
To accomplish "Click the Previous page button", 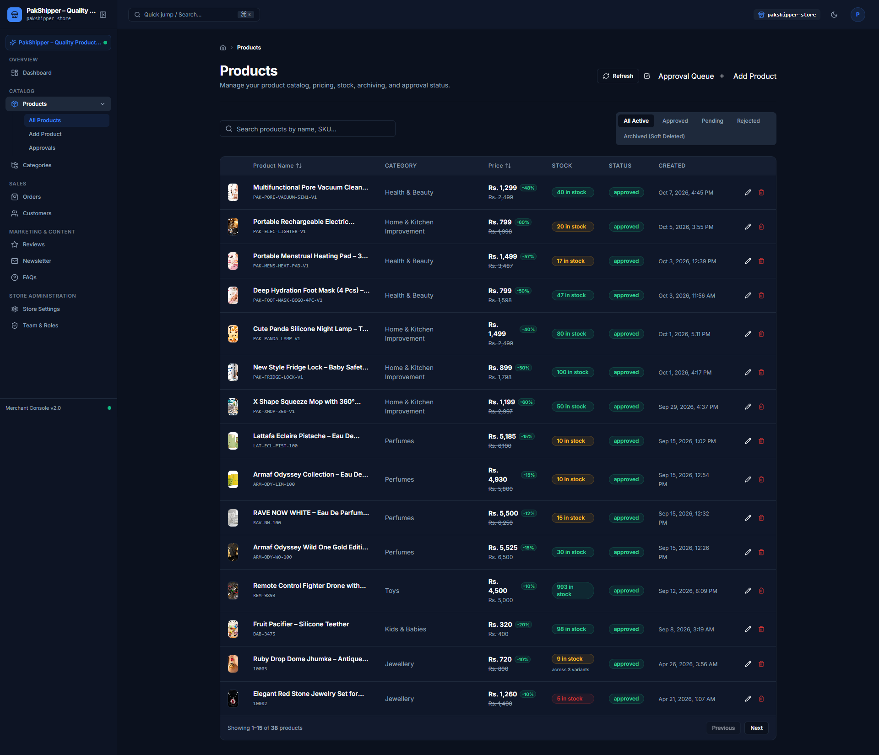I will (723, 728).
